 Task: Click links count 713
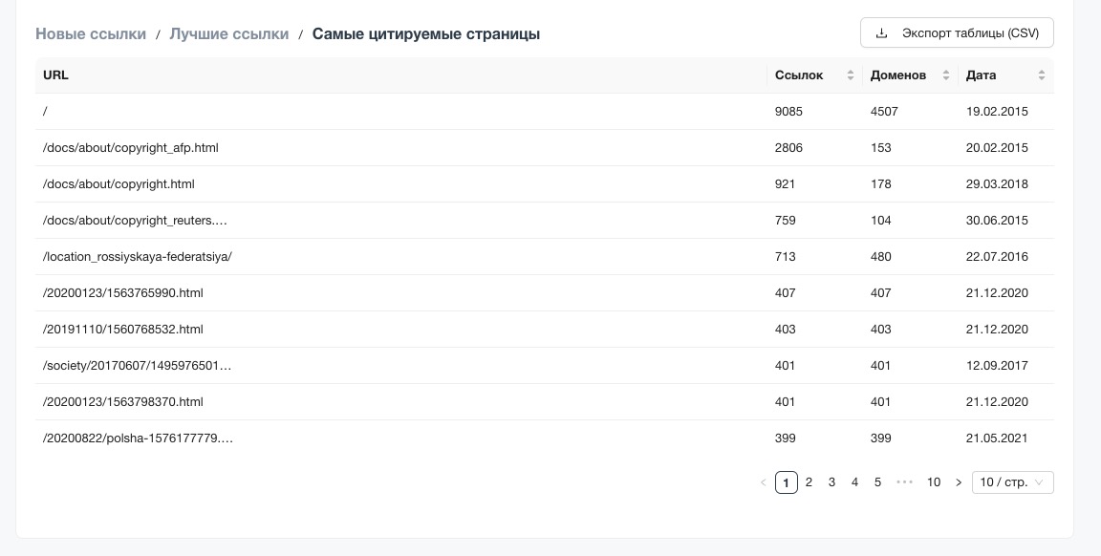785,257
